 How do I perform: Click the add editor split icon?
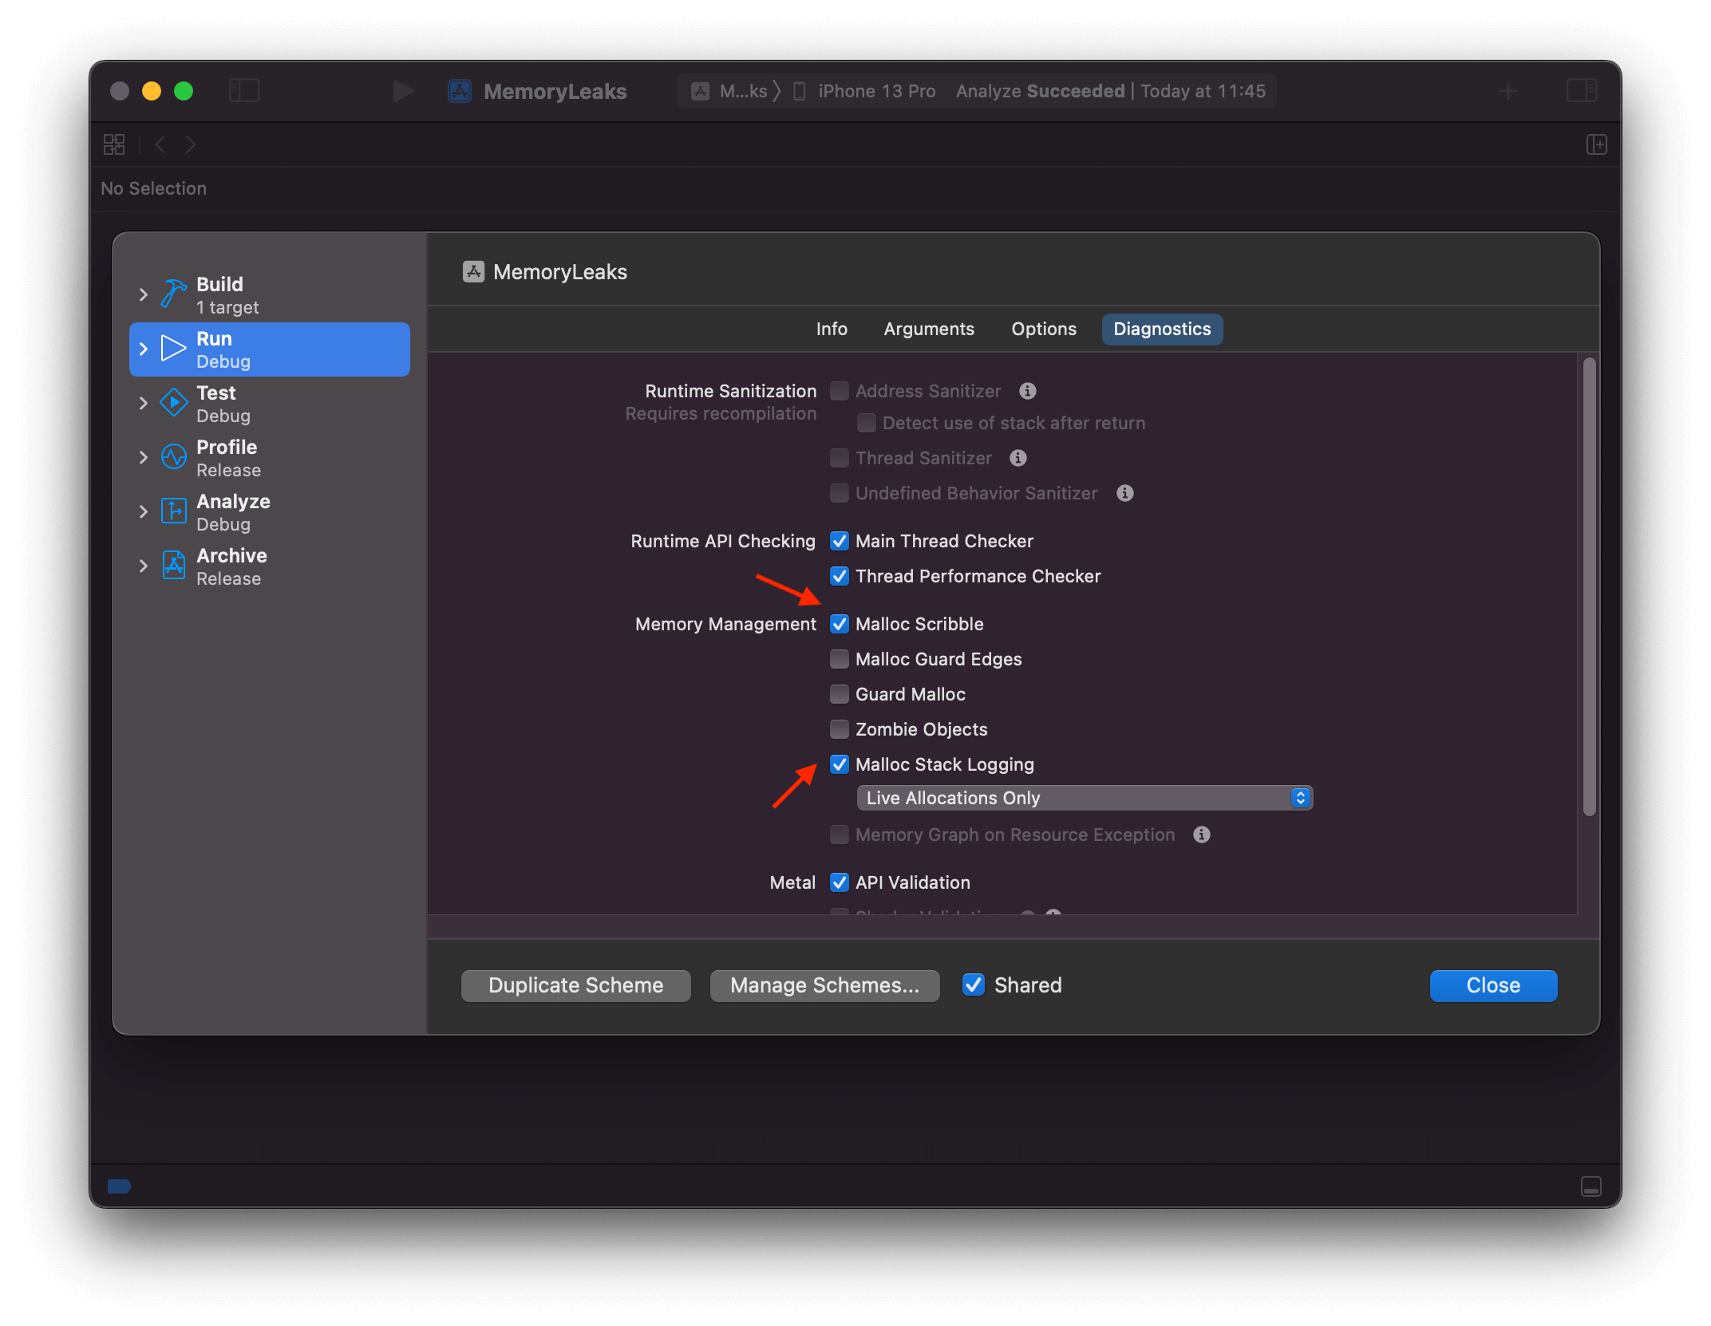[1596, 144]
